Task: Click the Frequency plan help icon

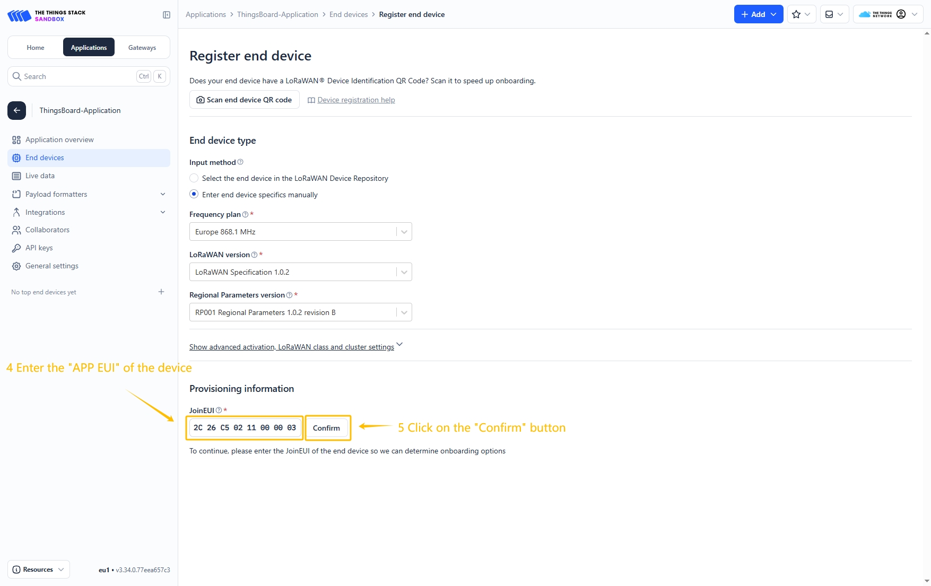Action: (x=245, y=215)
